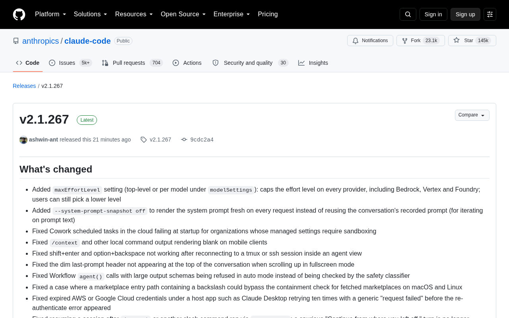This screenshot has width=509, height=318.
Task: Expand the Resources menu
Action: tap(134, 14)
